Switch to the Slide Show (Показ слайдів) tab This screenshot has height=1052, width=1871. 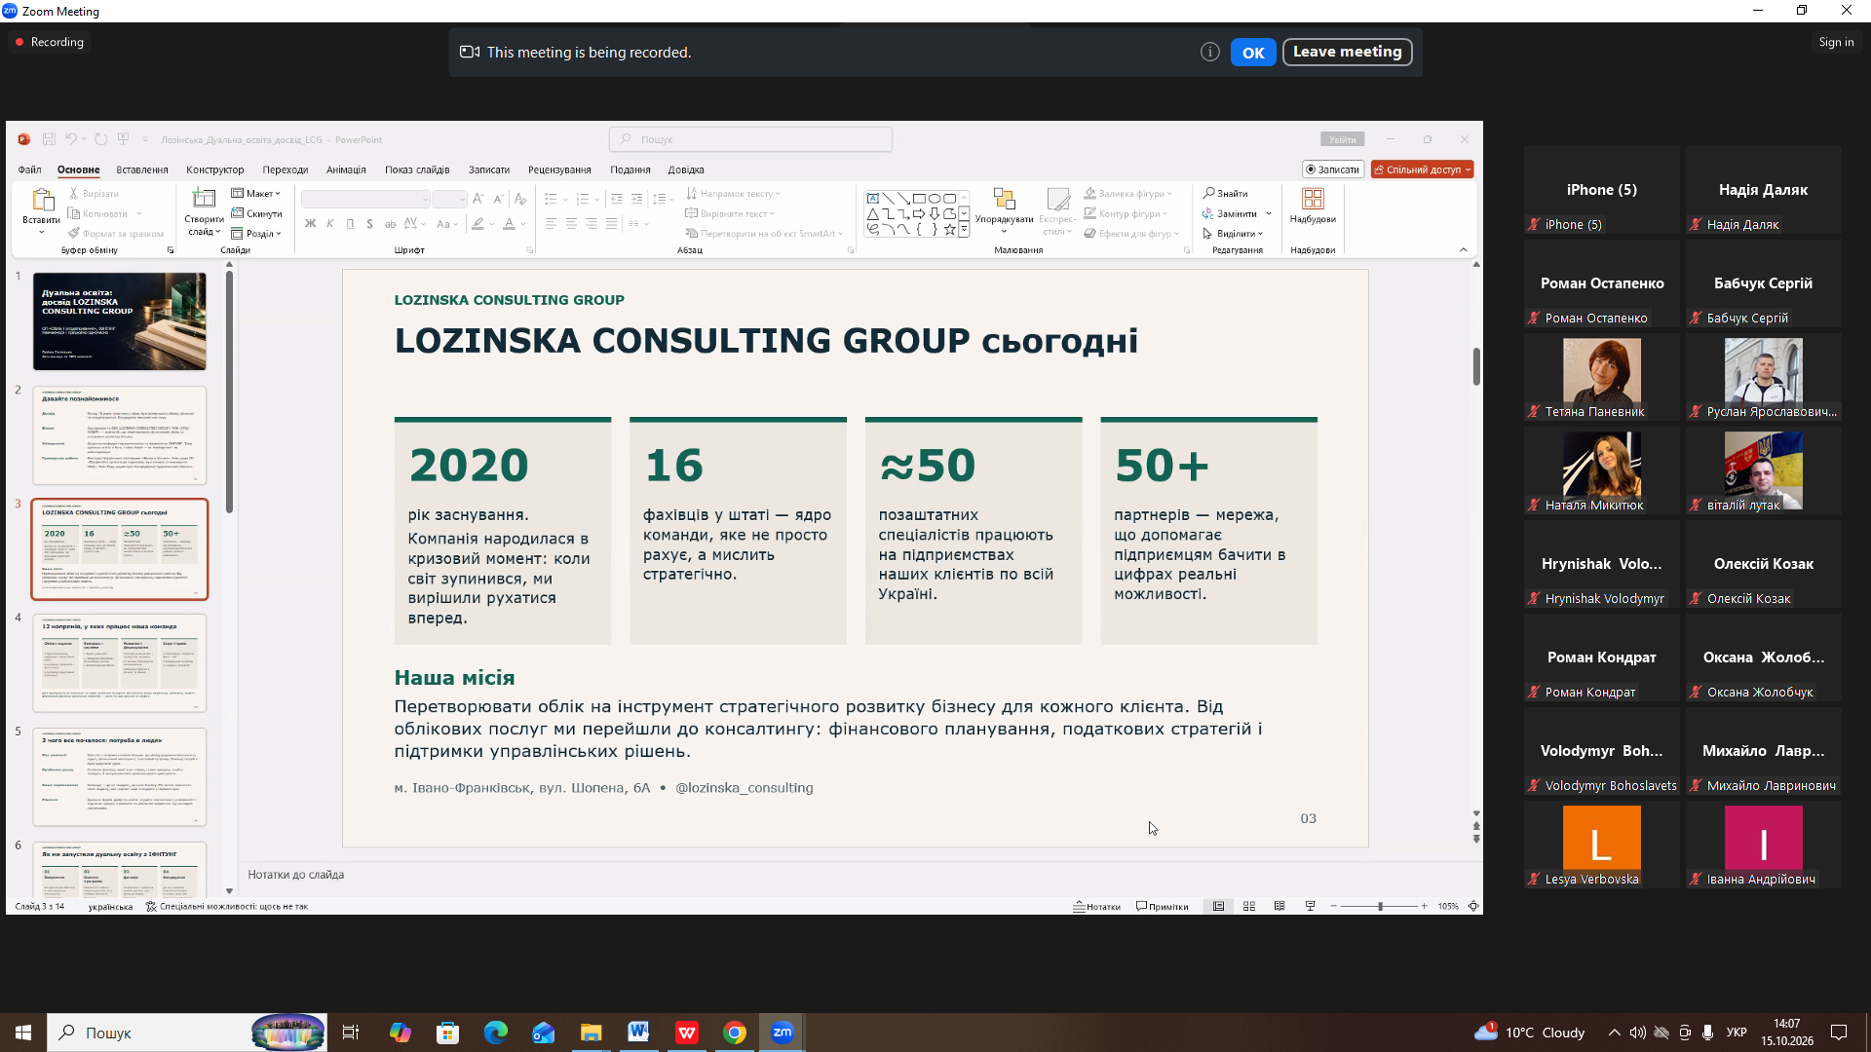[417, 169]
